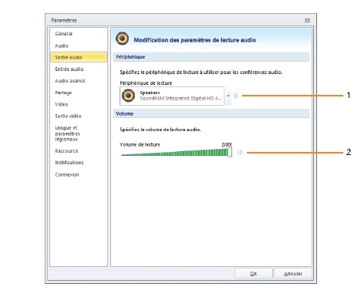
Task: Select the Audio settings category
Action: pos(62,46)
